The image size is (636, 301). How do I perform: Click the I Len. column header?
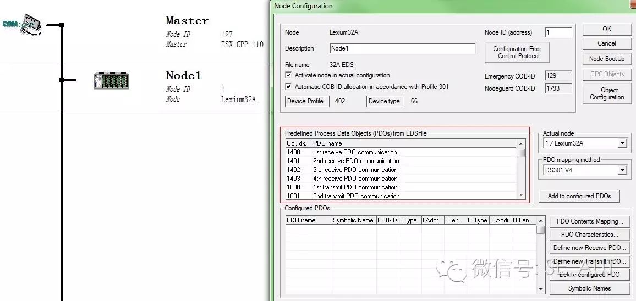456,220
